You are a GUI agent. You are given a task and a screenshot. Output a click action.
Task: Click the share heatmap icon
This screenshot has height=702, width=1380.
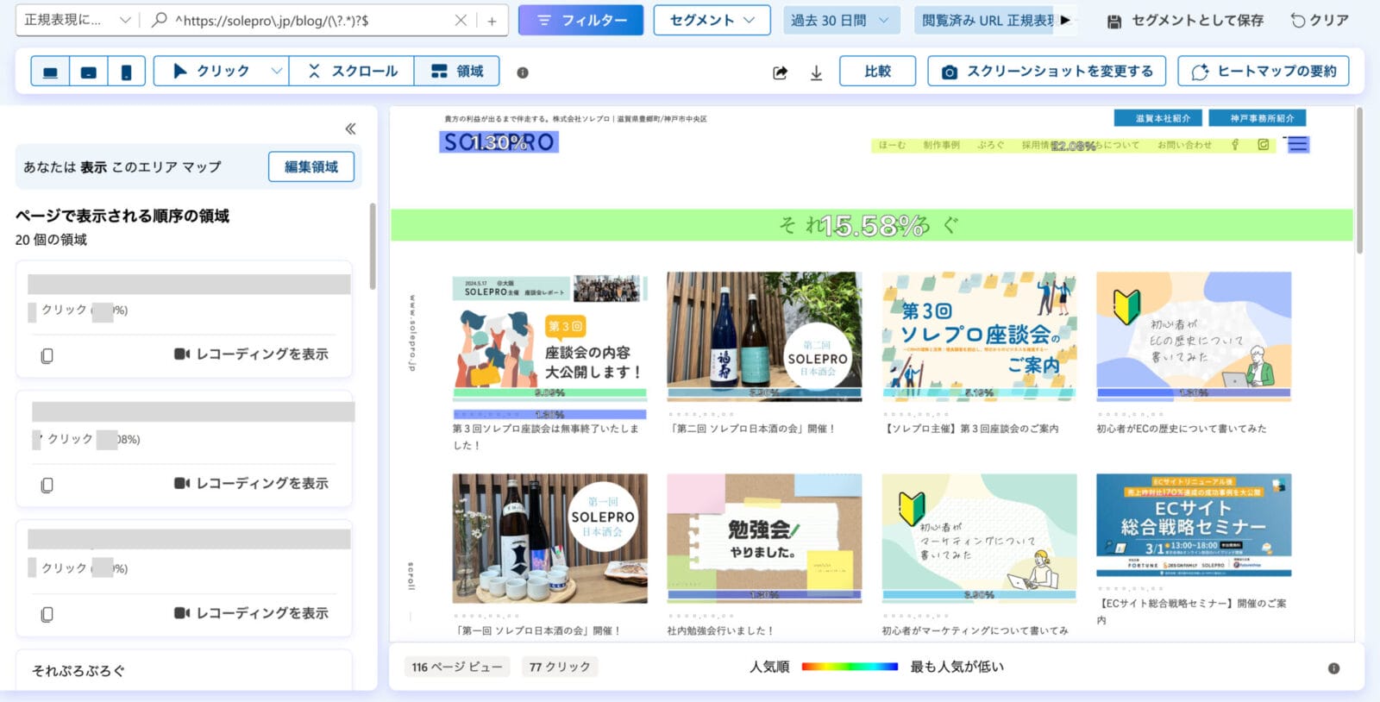tap(780, 72)
